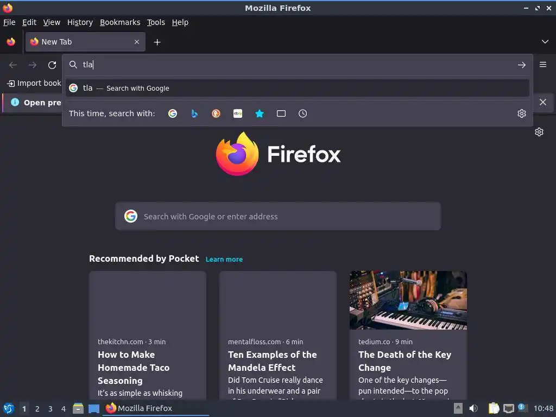Click the Firefox logo on page

click(278, 154)
